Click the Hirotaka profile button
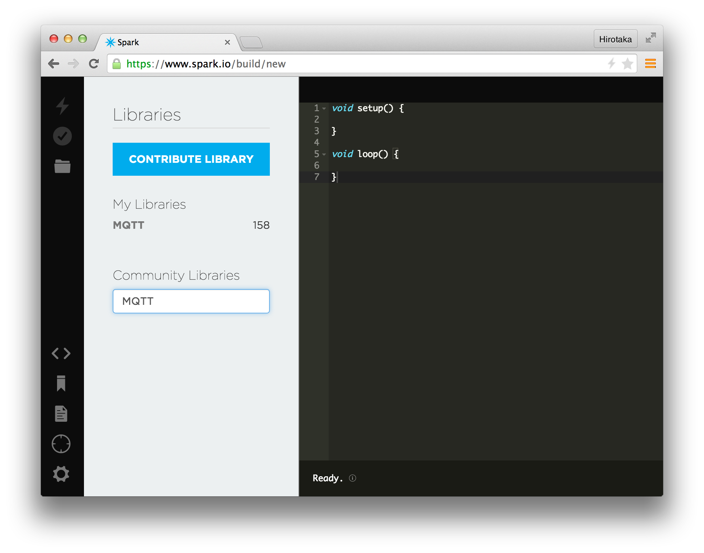The height and width of the screenshot is (553, 704). click(x=615, y=39)
